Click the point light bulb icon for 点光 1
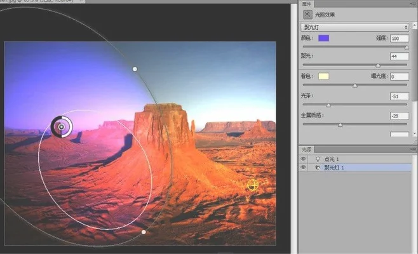Viewport: 418px width, 254px height. click(318, 159)
